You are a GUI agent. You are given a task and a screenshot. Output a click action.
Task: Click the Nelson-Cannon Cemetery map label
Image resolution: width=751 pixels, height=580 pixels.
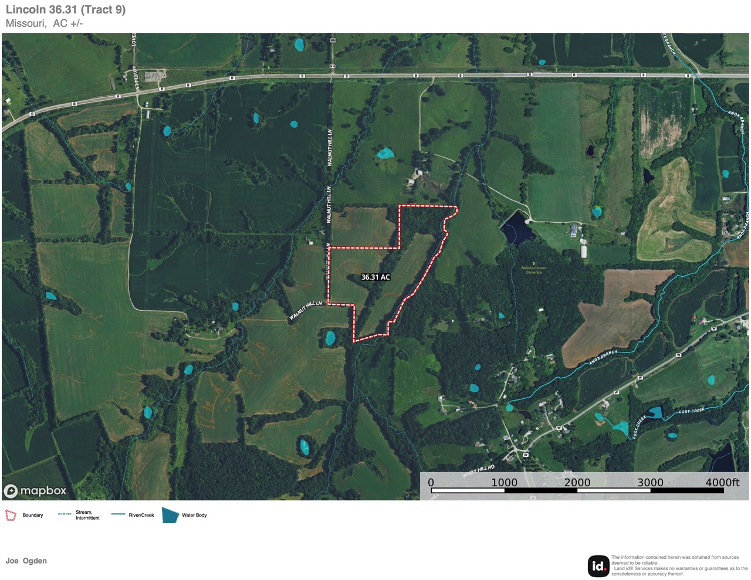coord(534,270)
